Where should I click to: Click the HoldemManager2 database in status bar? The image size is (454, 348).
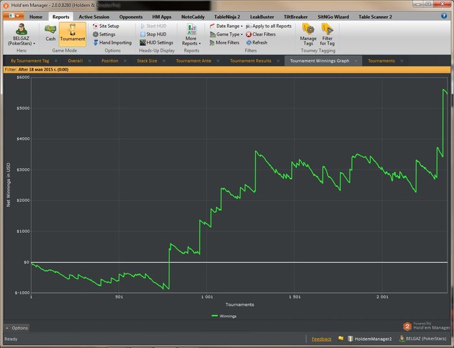[370, 339]
